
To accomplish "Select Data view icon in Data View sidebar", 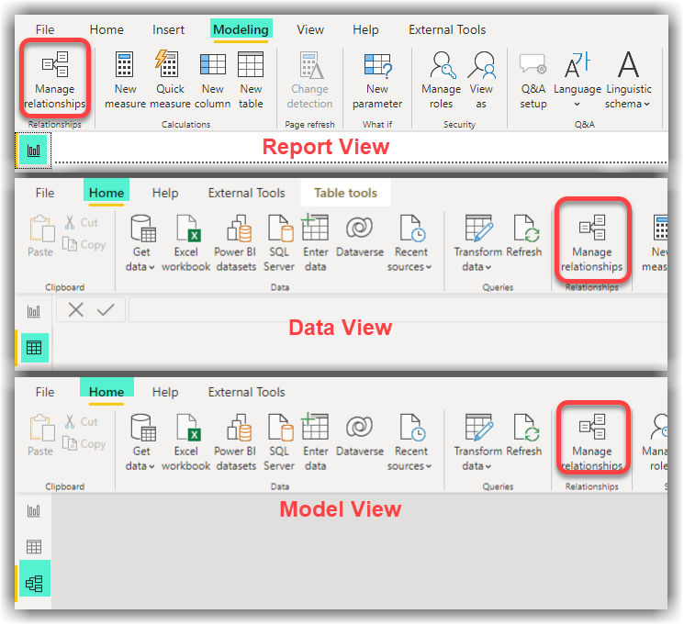I will coord(34,348).
